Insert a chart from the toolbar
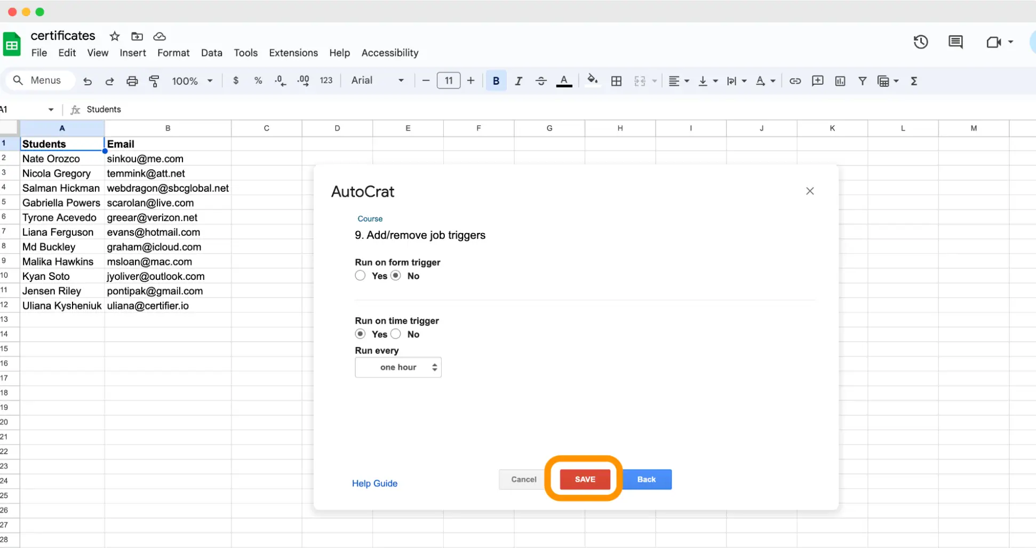The width and height of the screenshot is (1036, 548). (840, 80)
